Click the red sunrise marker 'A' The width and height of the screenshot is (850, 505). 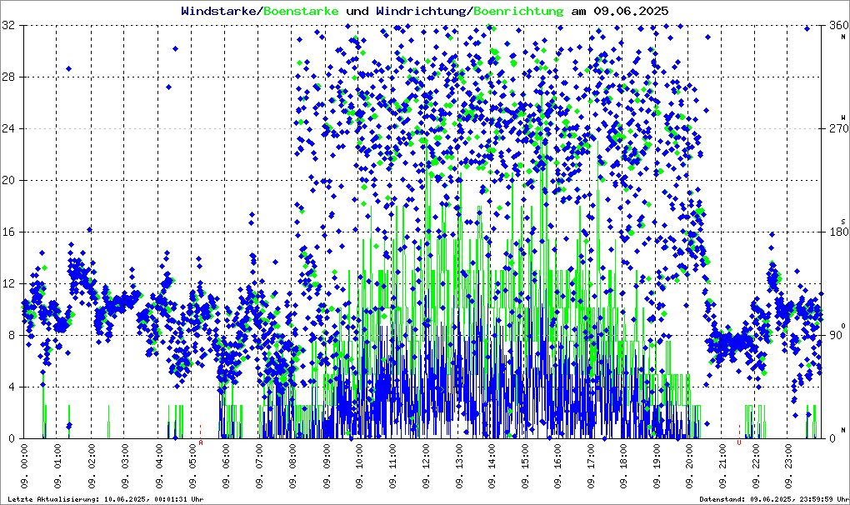[x=201, y=442]
